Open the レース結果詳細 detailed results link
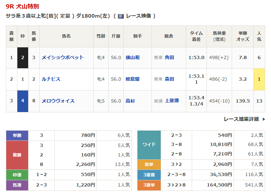271x194 pixels. [x=241, y=119]
